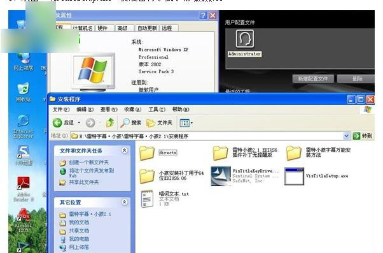Launch Adobe Reader 8 desktop shortcut

click(24, 184)
